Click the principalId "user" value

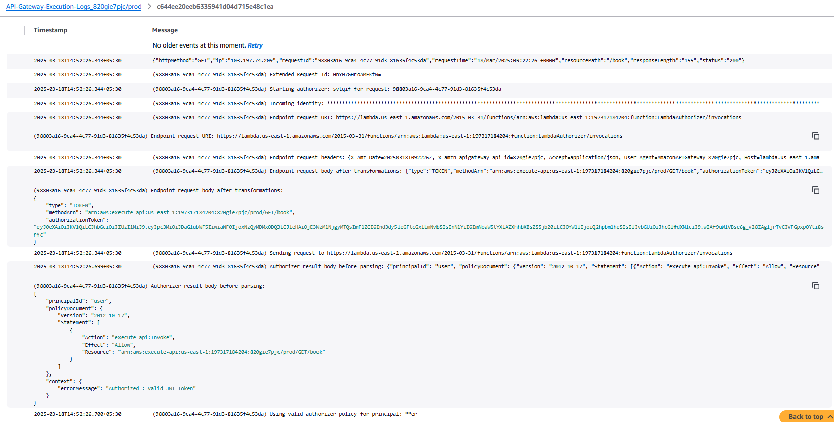click(100, 301)
